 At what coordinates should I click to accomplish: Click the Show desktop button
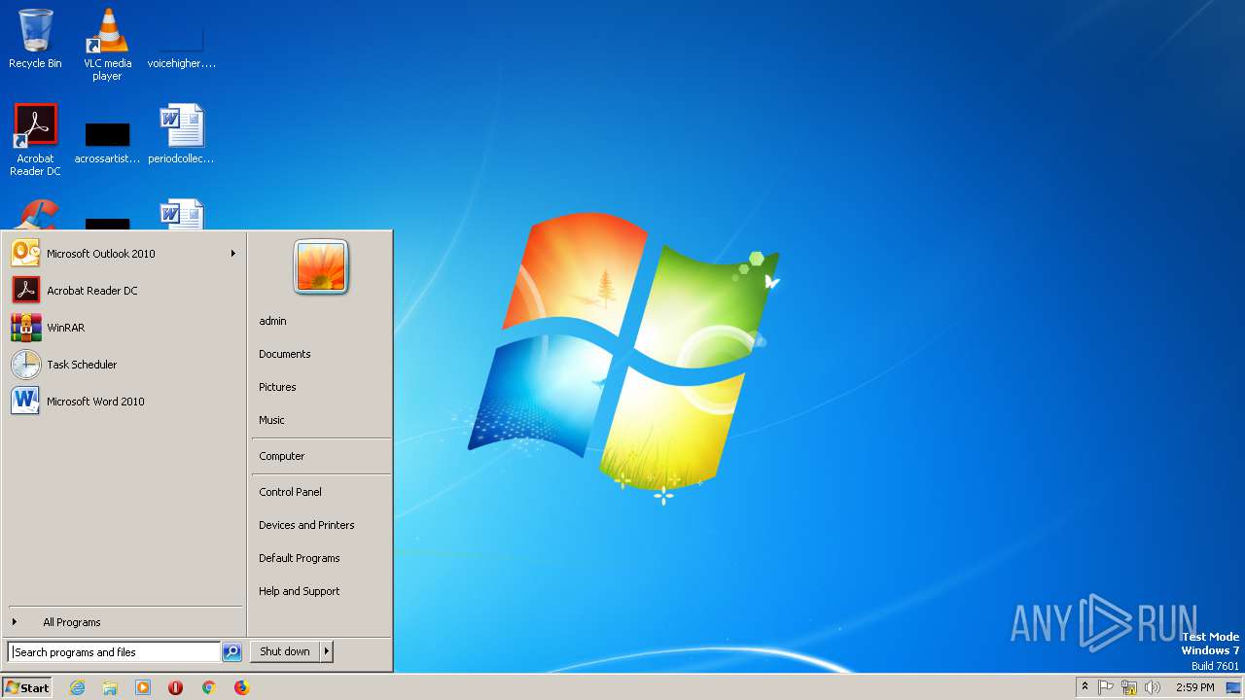1233,687
